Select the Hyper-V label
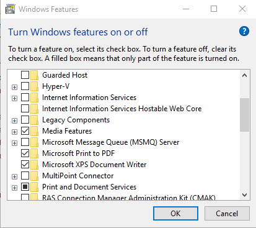Screen dimensions: 256x228 [56, 86]
